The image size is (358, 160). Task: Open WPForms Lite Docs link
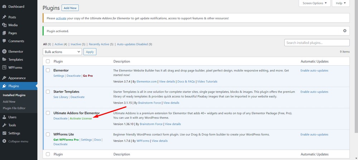coord(97,140)
